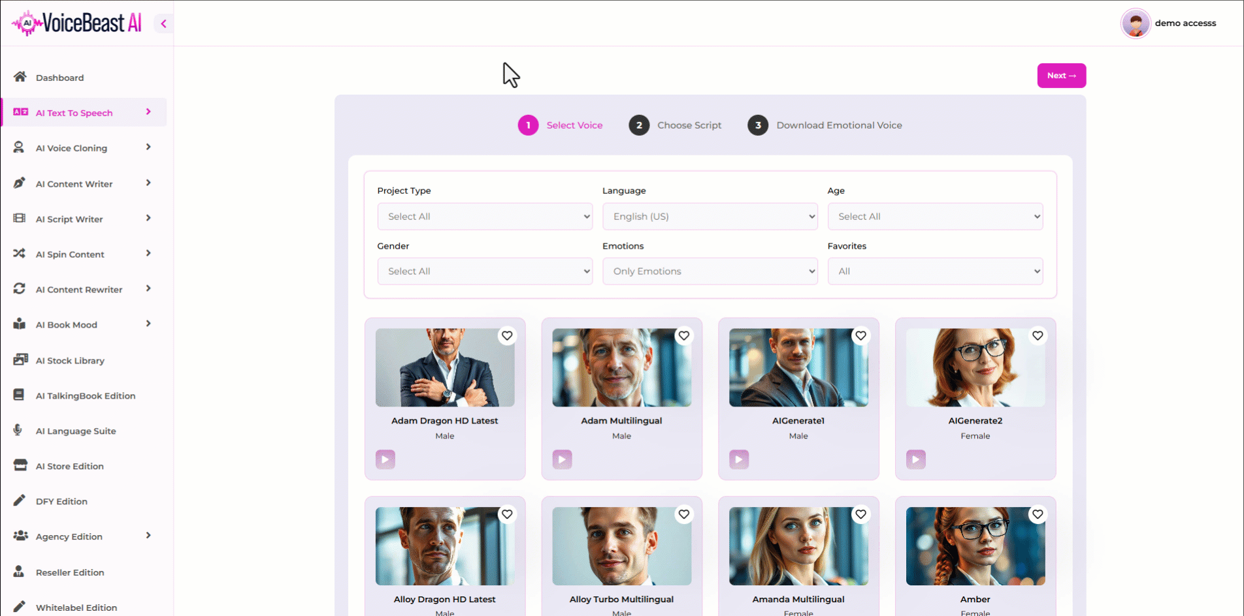Click the VoiceBeast AI logo
Screen dimensions: 1244x616
[x=76, y=23]
